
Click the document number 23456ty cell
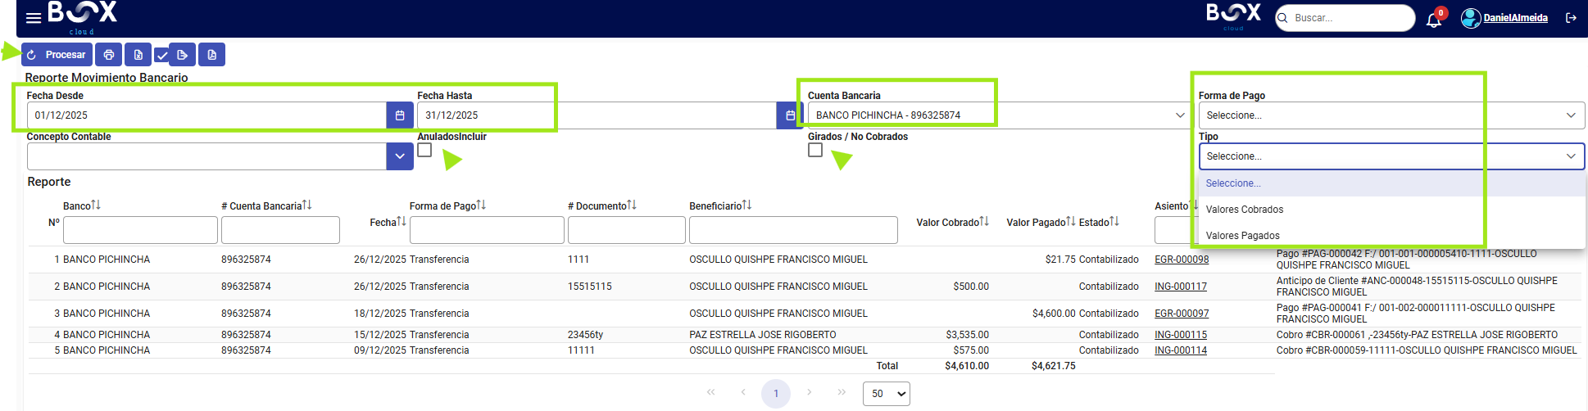[x=585, y=335]
